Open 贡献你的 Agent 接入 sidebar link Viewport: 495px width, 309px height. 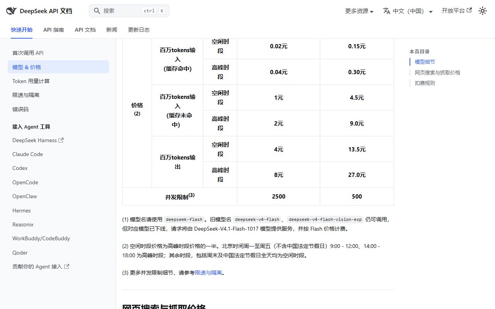click(x=58, y=267)
